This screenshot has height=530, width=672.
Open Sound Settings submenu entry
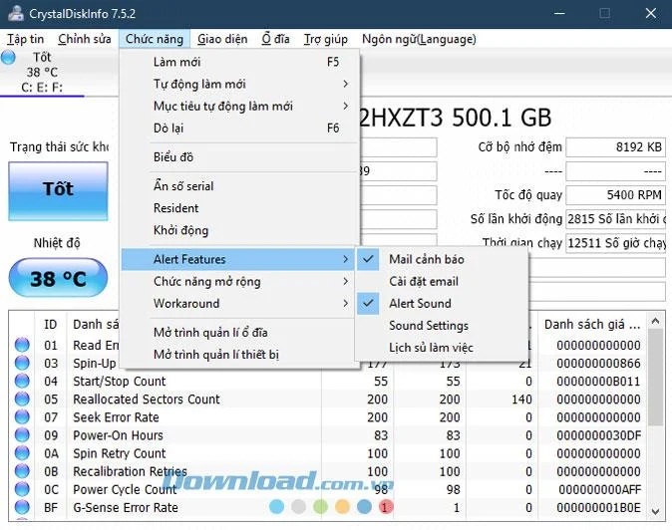[442, 326]
